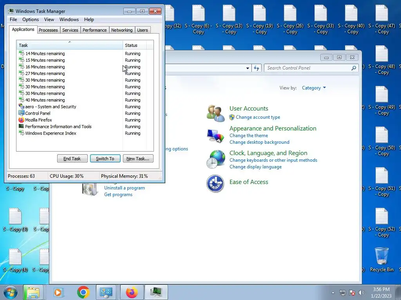Viewport: 401px width, 300px height.
Task: Click Get programs link
Action: pyautogui.click(x=118, y=195)
